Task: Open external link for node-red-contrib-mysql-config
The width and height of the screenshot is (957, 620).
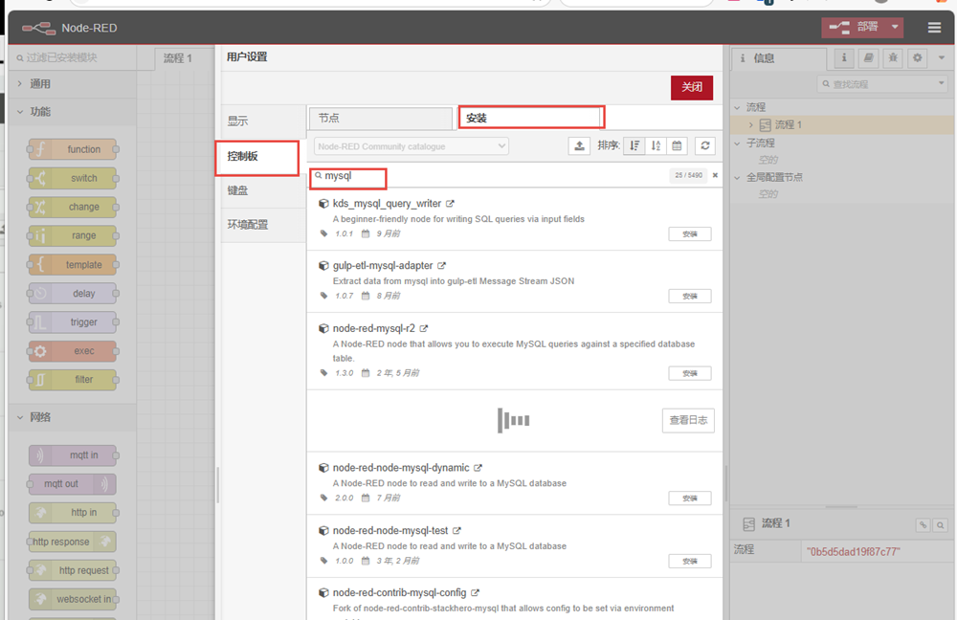Action: click(x=475, y=593)
